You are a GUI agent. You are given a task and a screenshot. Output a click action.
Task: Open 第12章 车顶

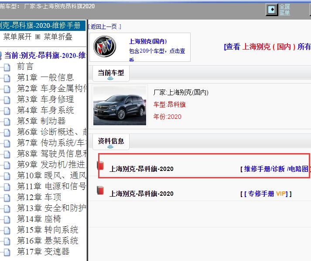coord(39,197)
